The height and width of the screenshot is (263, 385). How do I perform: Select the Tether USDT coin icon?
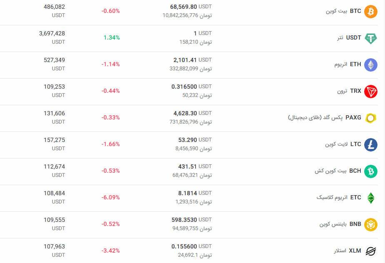370,38
